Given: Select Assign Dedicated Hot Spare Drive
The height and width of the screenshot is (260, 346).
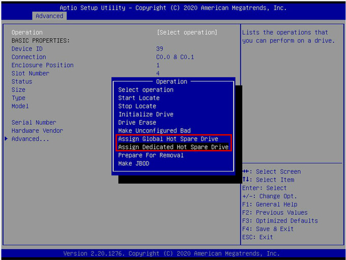Looking at the screenshot, I should pos(173,147).
